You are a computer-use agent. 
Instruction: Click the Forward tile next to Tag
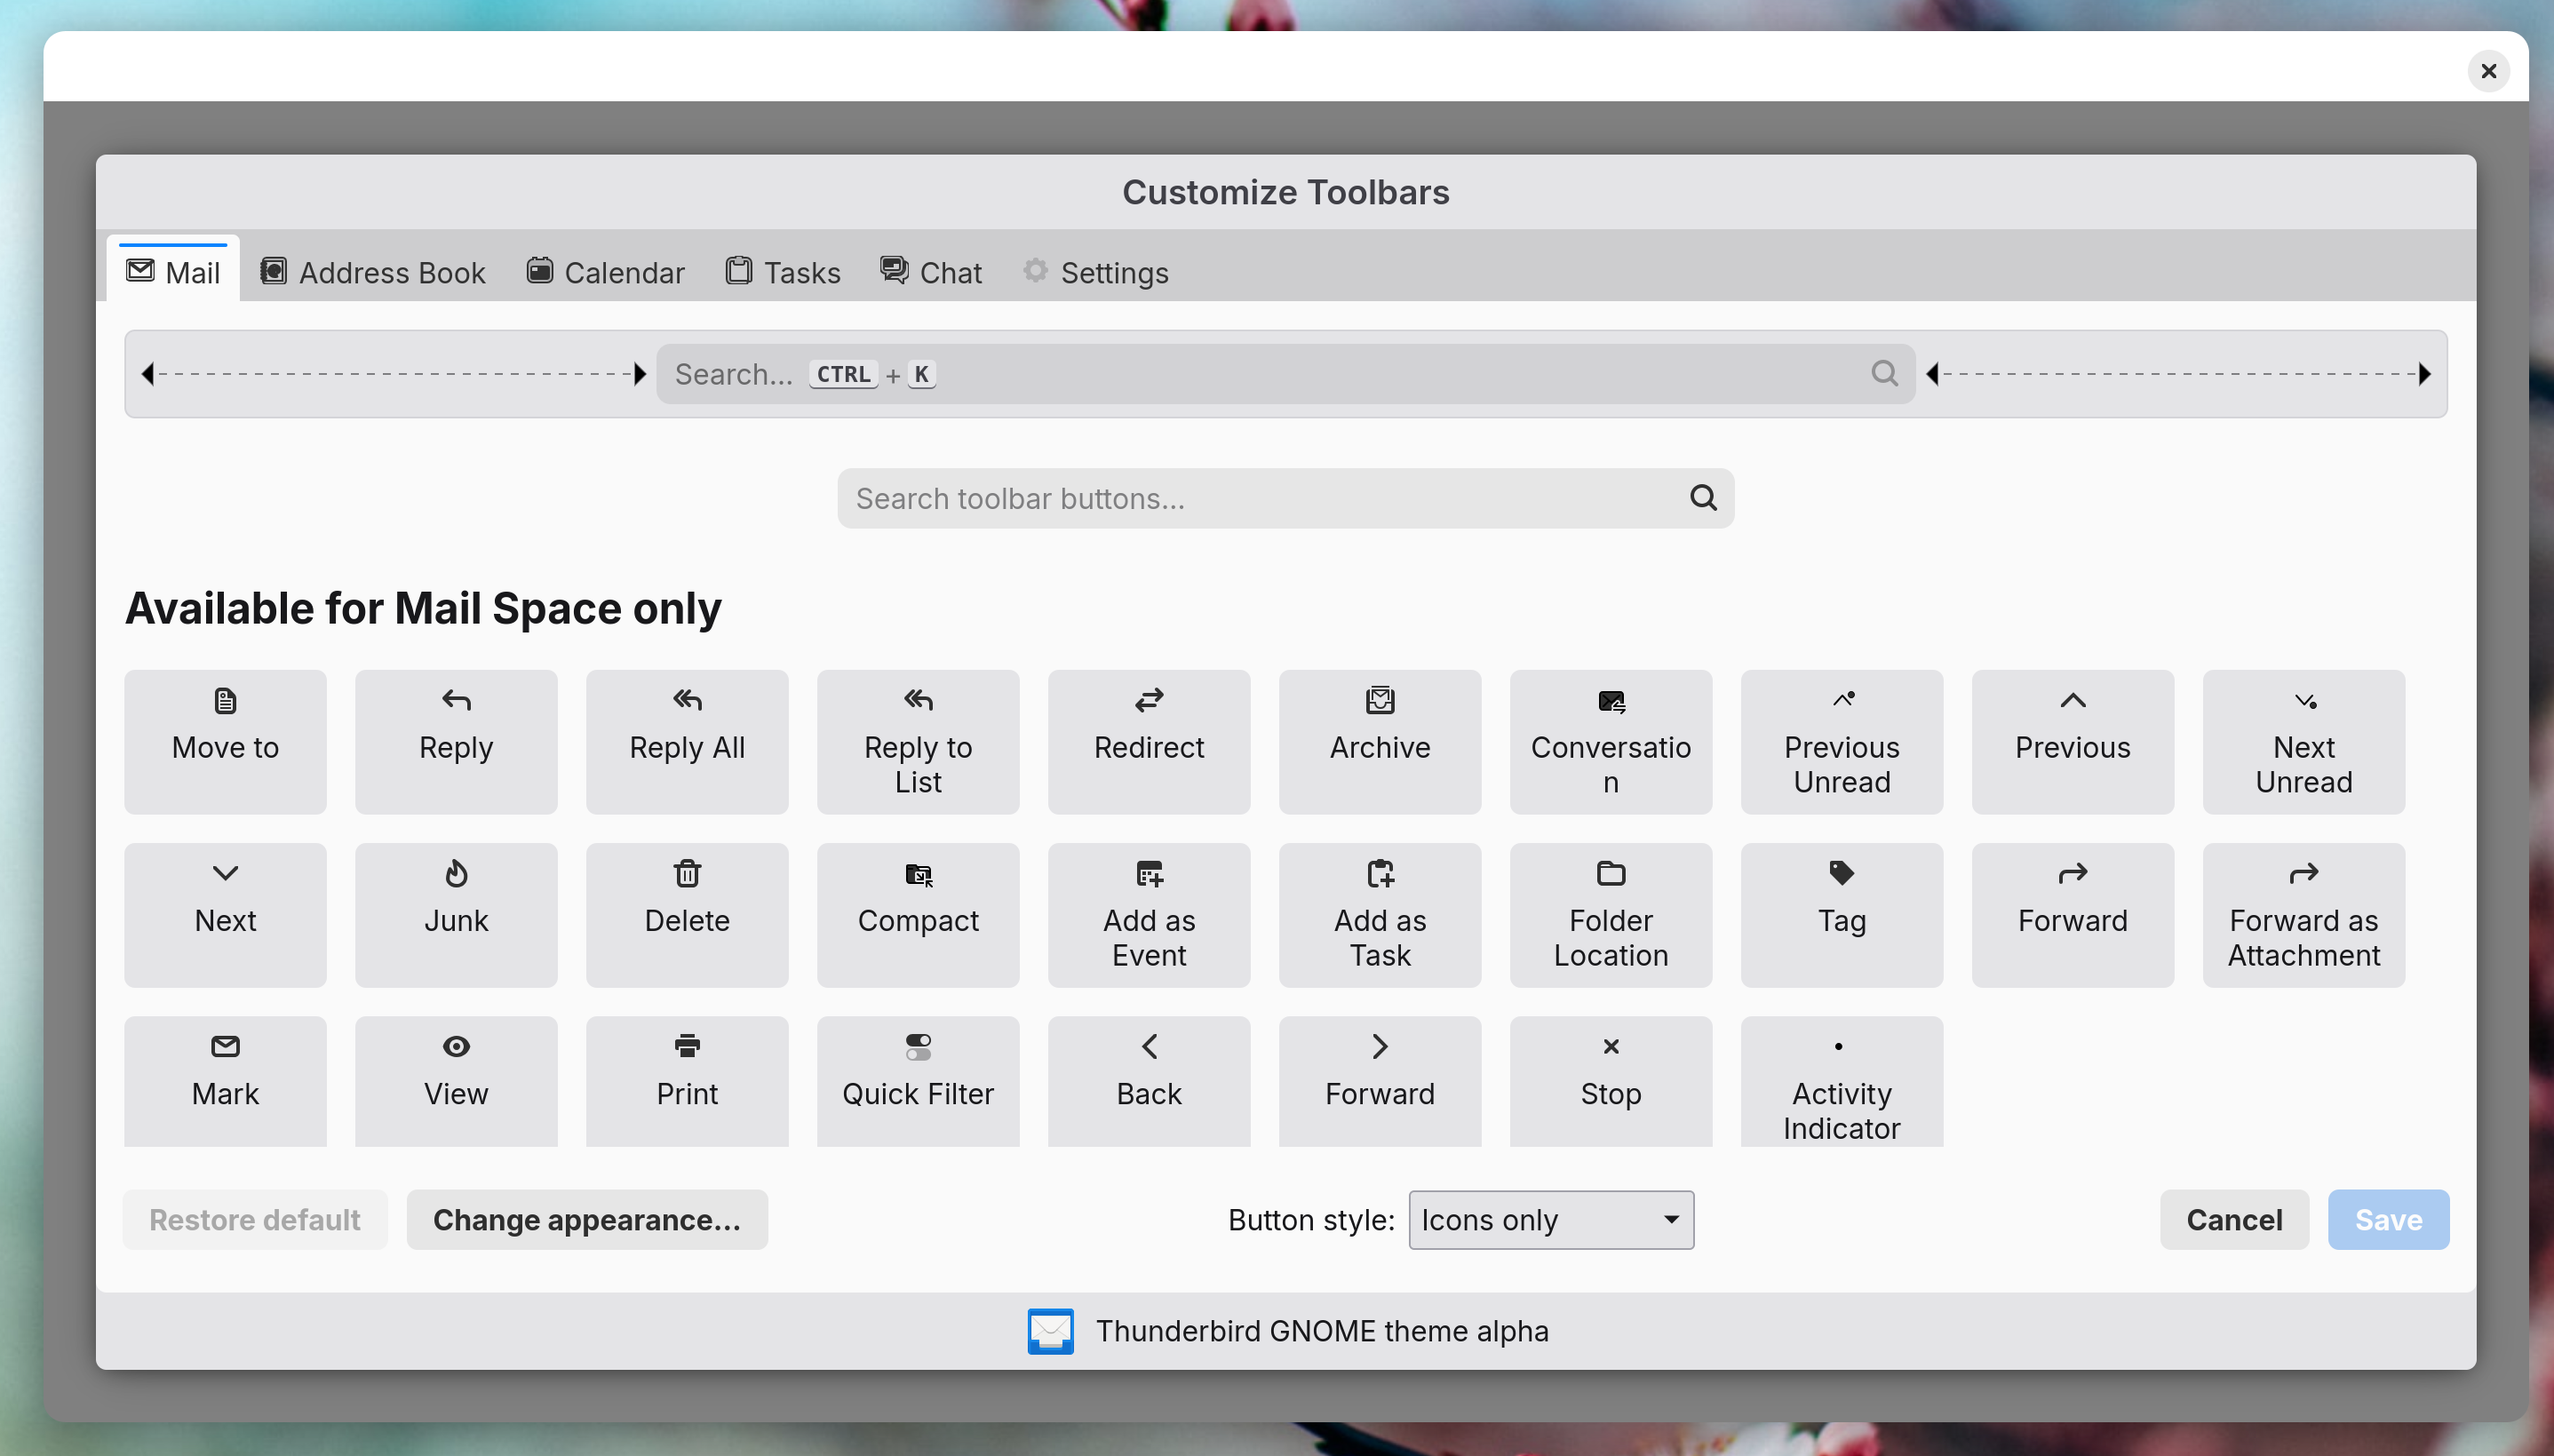2073,915
